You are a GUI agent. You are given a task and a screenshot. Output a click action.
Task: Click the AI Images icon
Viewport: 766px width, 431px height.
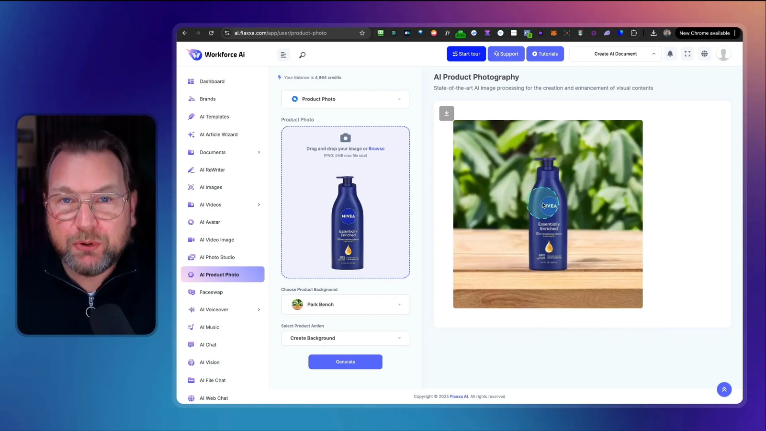pyautogui.click(x=191, y=187)
